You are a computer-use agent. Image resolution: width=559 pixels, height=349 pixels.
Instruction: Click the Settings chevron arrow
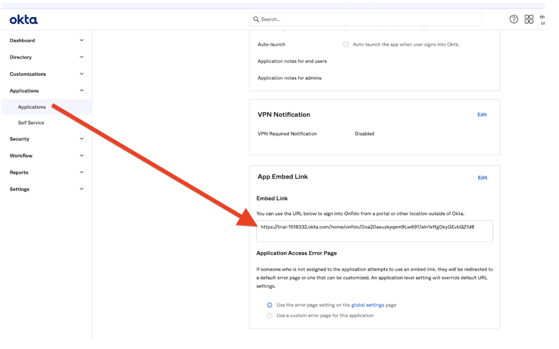[x=82, y=189]
